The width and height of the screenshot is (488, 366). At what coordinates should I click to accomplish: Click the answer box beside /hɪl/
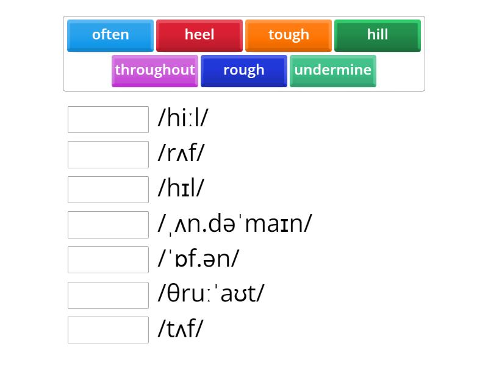[107, 189]
